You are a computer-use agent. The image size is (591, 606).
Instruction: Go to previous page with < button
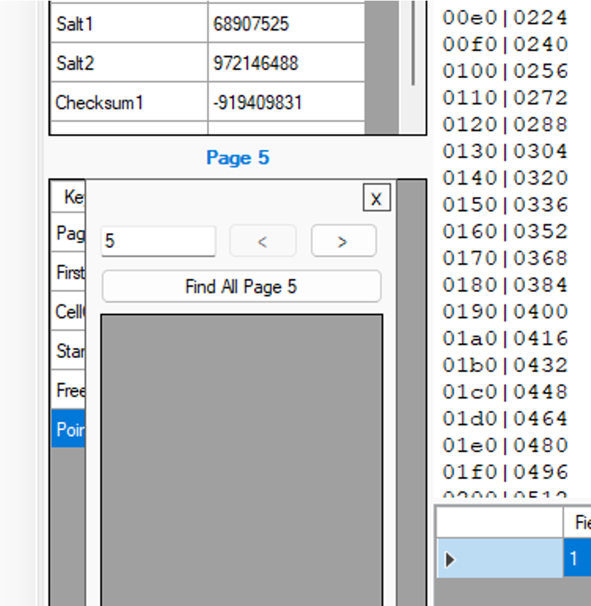pos(263,241)
